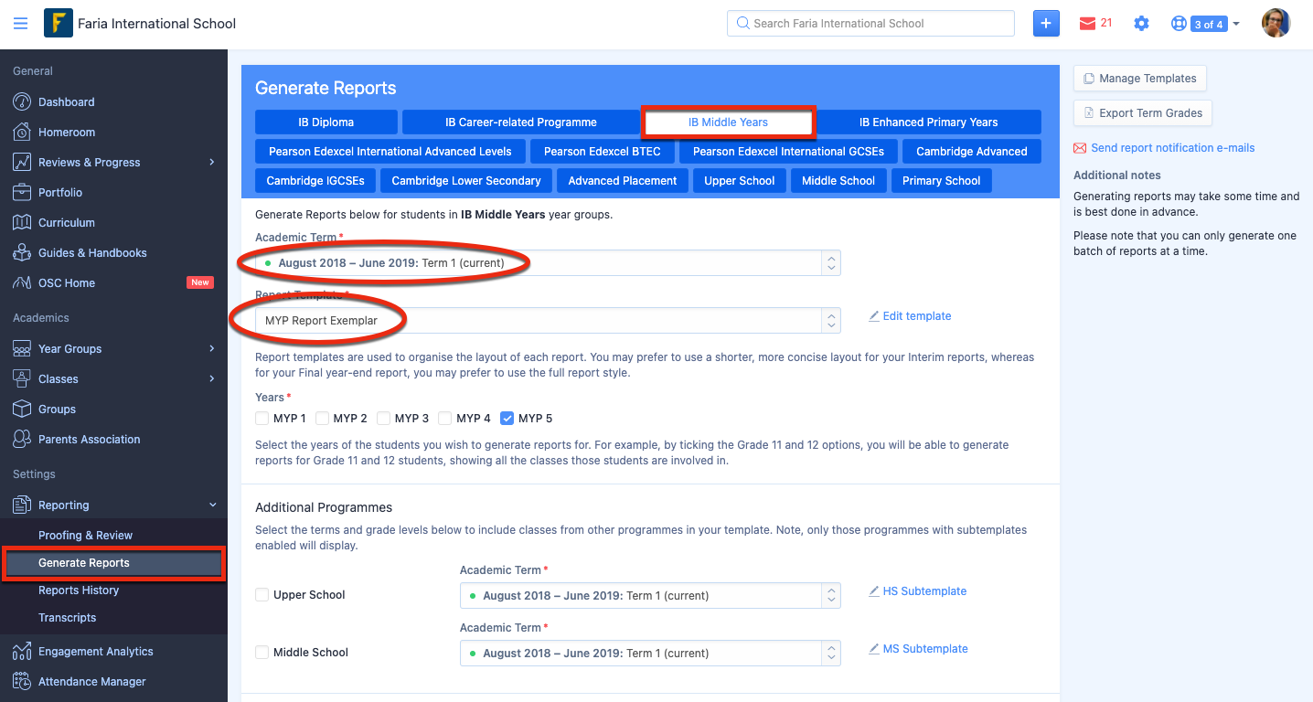Click the Faria school logo icon
Screen dimensions: 1313x702
(58, 23)
